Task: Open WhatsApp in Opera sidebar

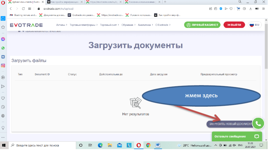Action: tap(3, 48)
